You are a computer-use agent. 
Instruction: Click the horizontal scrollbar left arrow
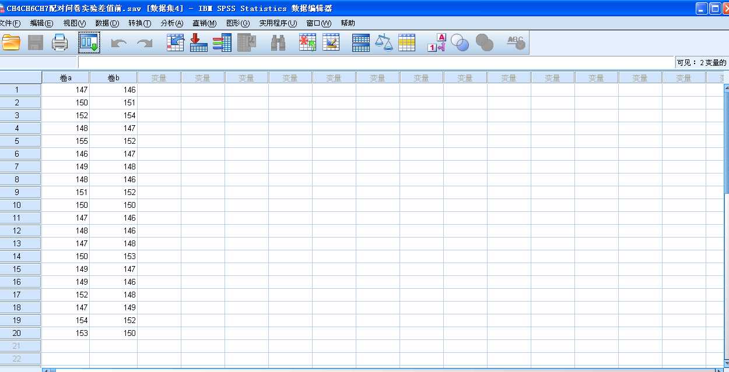pos(47,370)
